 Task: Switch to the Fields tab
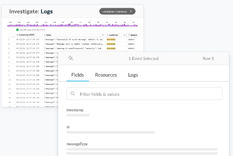pyautogui.click(x=78, y=75)
